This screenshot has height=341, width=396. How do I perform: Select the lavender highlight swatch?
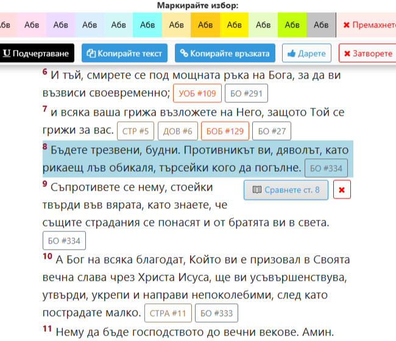tap(60, 25)
